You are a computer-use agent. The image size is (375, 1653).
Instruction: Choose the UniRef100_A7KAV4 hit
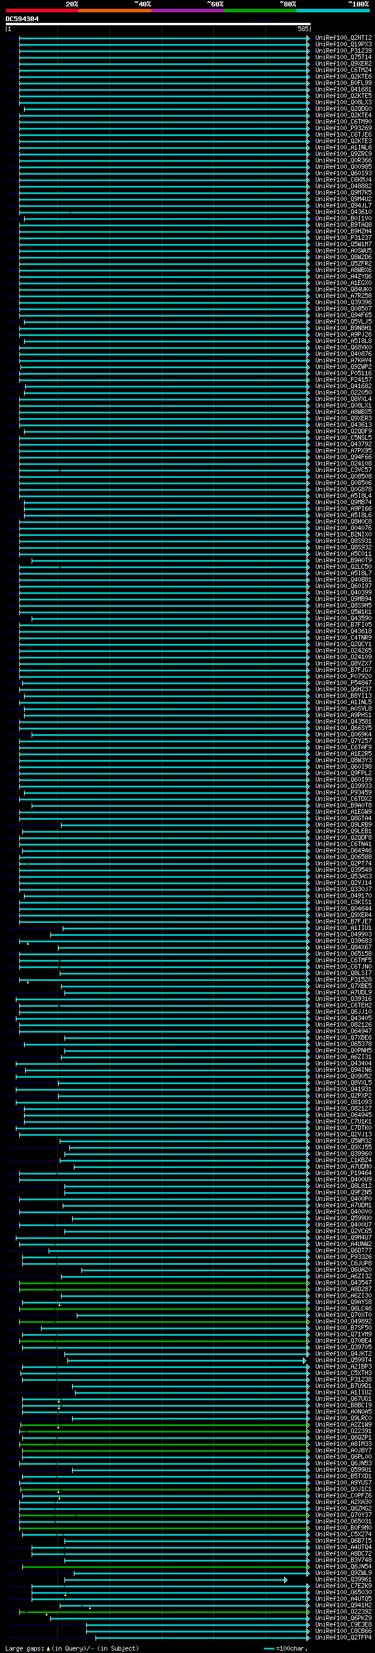point(343,360)
